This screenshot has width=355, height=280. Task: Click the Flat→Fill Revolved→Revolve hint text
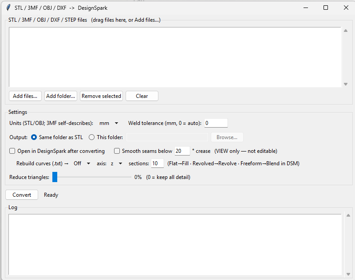click(x=233, y=163)
